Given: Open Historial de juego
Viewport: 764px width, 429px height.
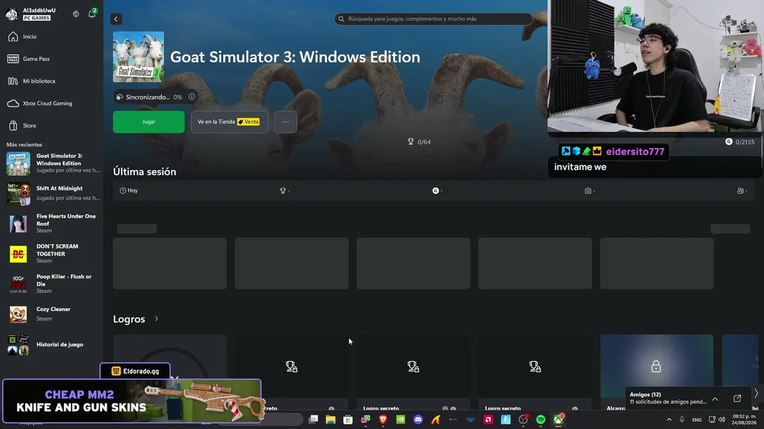Looking at the screenshot, I should pos(53,344).
